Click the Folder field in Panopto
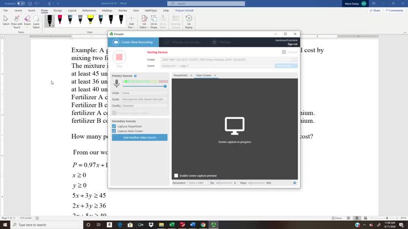 [x=229, y=59]
